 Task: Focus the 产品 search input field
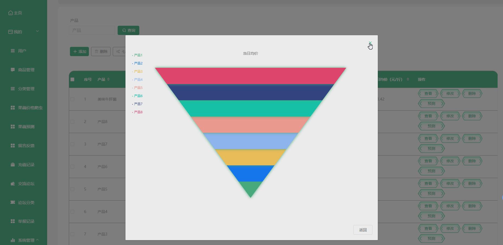(92, 30)
